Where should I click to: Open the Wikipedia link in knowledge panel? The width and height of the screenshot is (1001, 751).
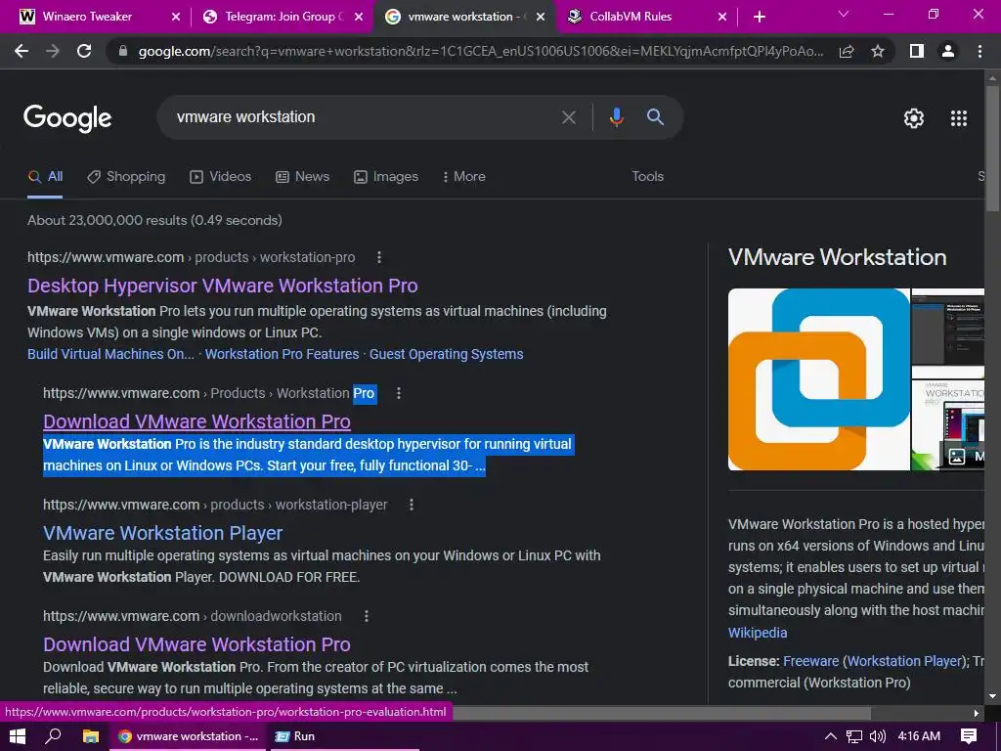pyautogui.click(x=758, y=633)
